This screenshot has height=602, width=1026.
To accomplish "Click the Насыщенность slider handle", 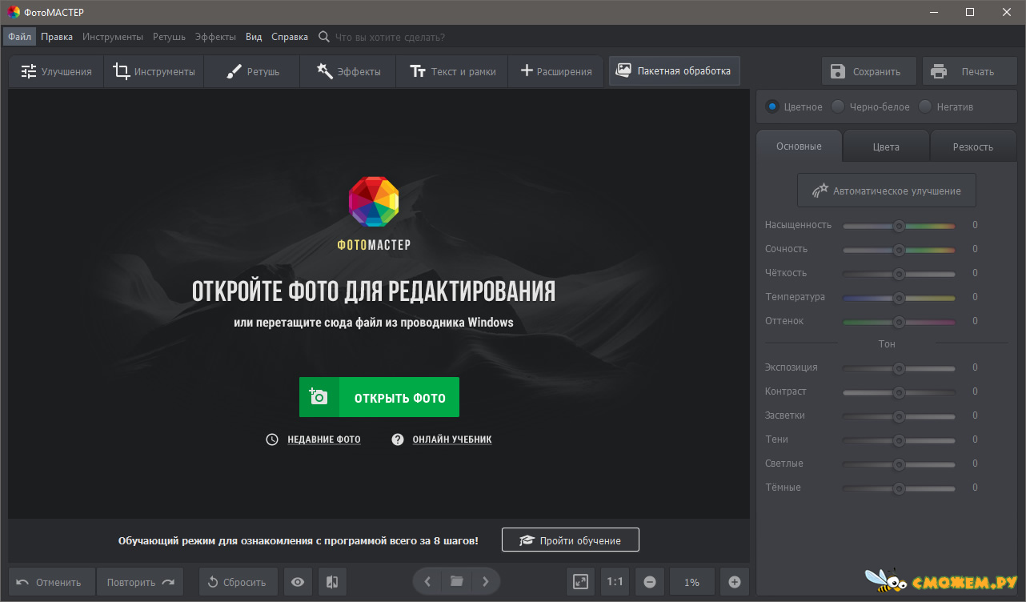I will (x=899, y=226).
